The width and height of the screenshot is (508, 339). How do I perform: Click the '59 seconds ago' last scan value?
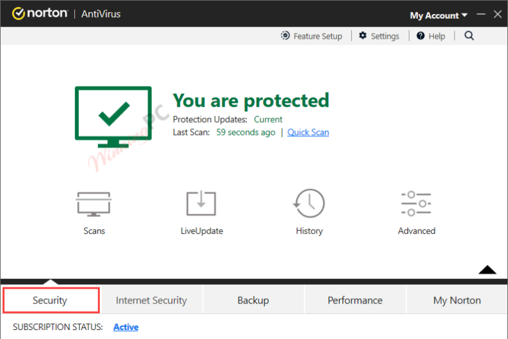tap(246, 132)
